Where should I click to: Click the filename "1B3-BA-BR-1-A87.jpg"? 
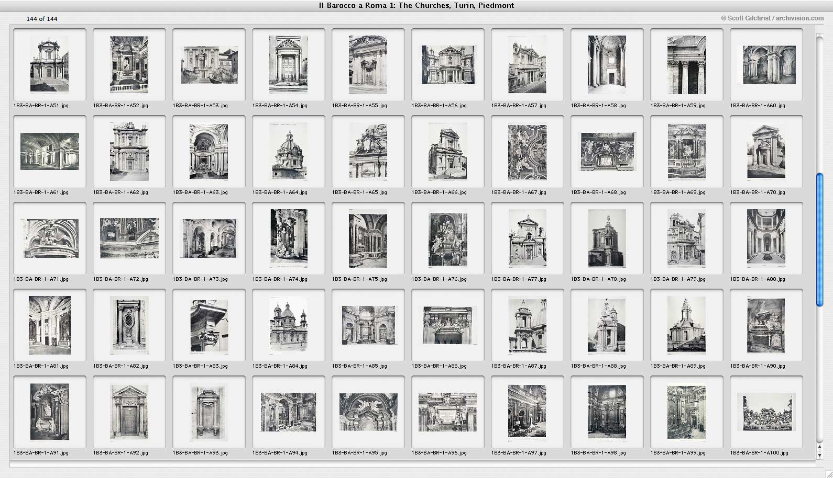point(519,366)
